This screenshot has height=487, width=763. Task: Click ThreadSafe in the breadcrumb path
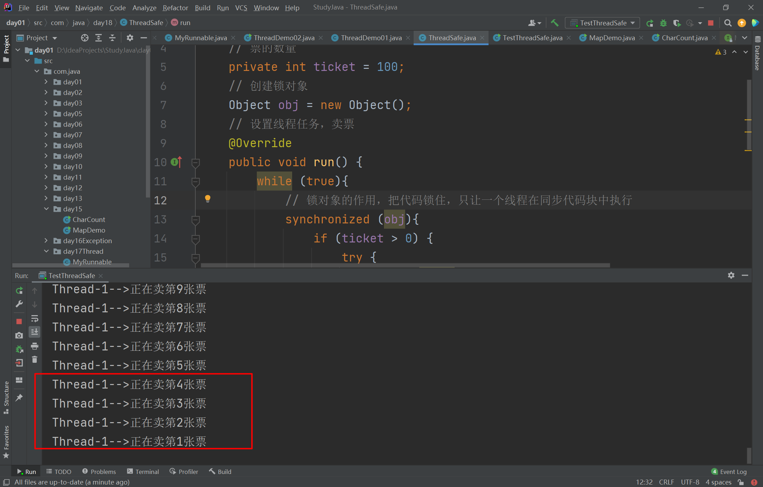click(x=142, y=23)
